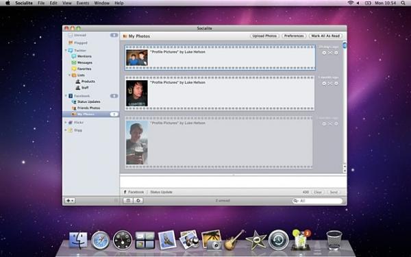The image size is (411, 257).
Task: Click third album's right action icon
Action: [336, 124]
